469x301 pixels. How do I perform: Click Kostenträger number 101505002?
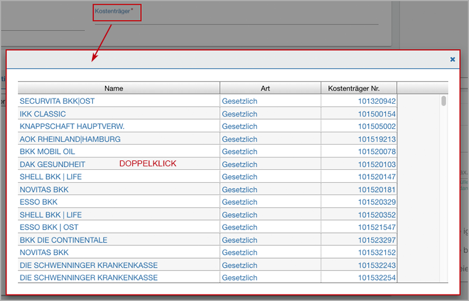(x=377, y=126)
